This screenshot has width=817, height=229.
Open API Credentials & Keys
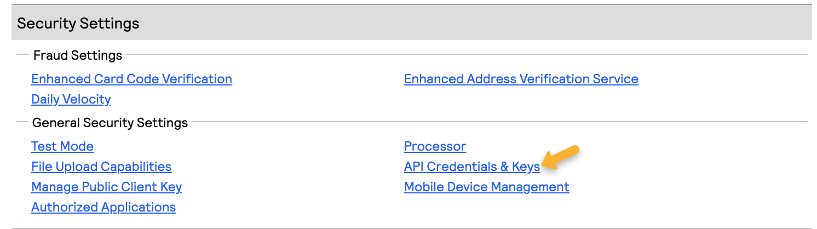[x=471, y=167]
